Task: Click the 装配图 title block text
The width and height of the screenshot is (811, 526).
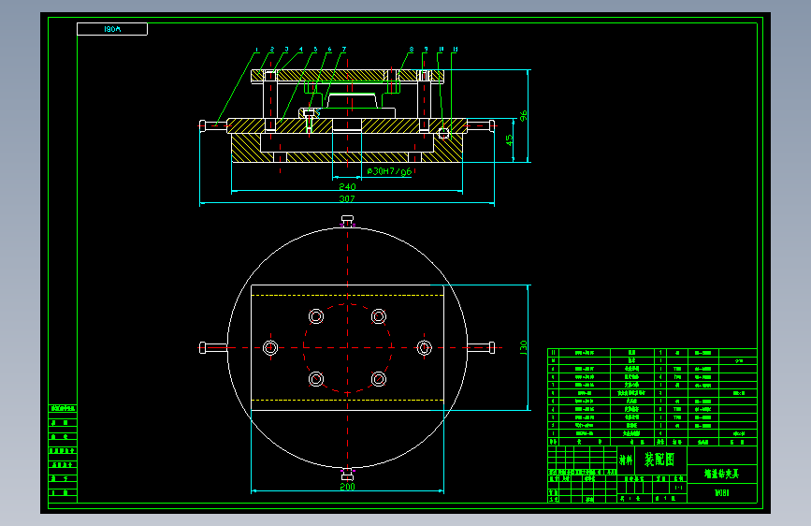Action: click(659, 460)
